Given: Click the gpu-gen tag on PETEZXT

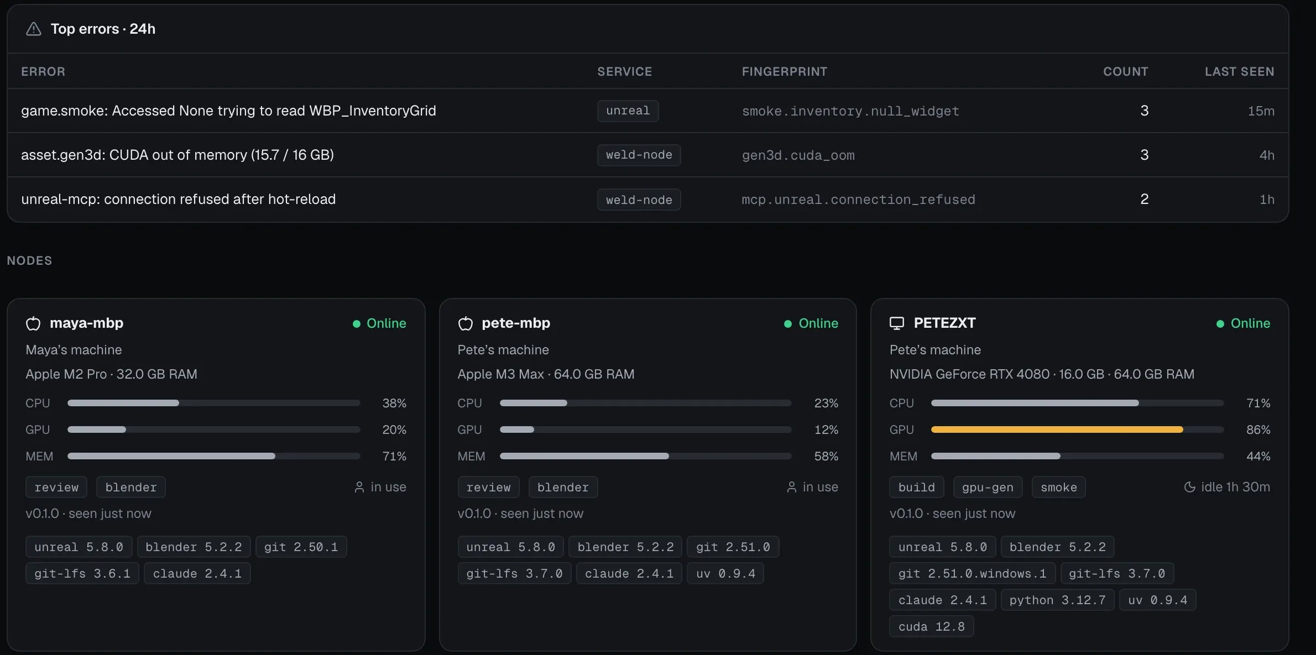Looking at the screenshot, I should click(x=988, y=487).
